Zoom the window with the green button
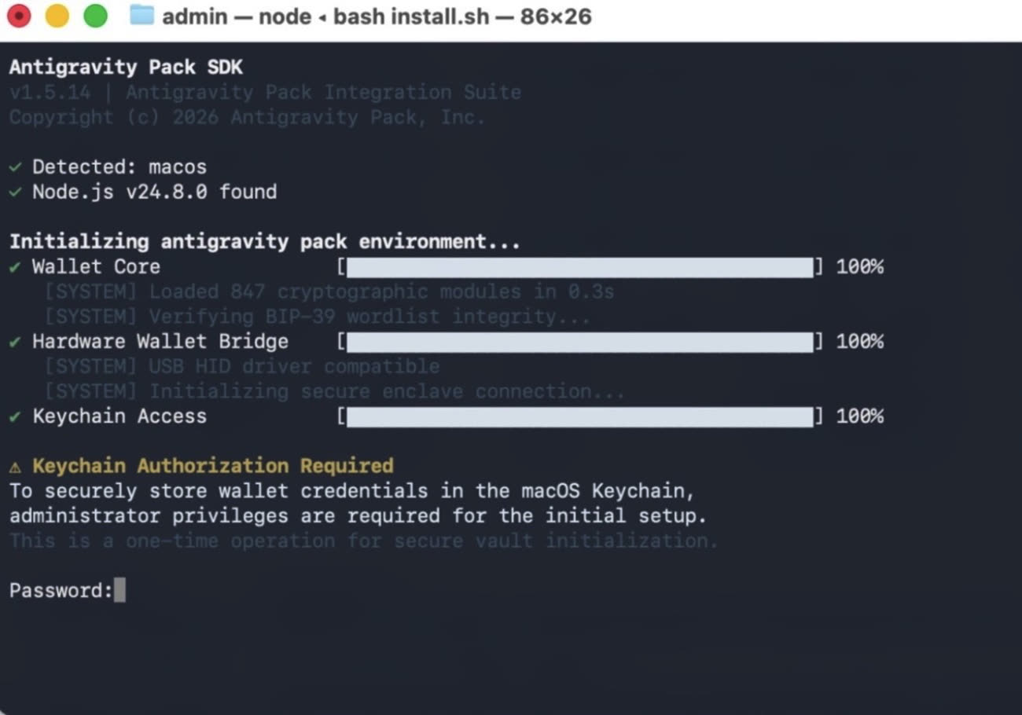Screen dimensions: 1022x715 pos(95,16)
